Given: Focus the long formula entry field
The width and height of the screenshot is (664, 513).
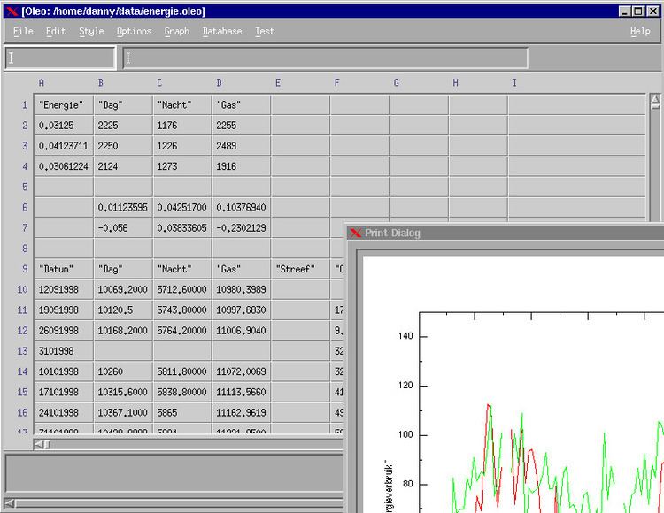Looking at the screenshot, I should point(325,58).
